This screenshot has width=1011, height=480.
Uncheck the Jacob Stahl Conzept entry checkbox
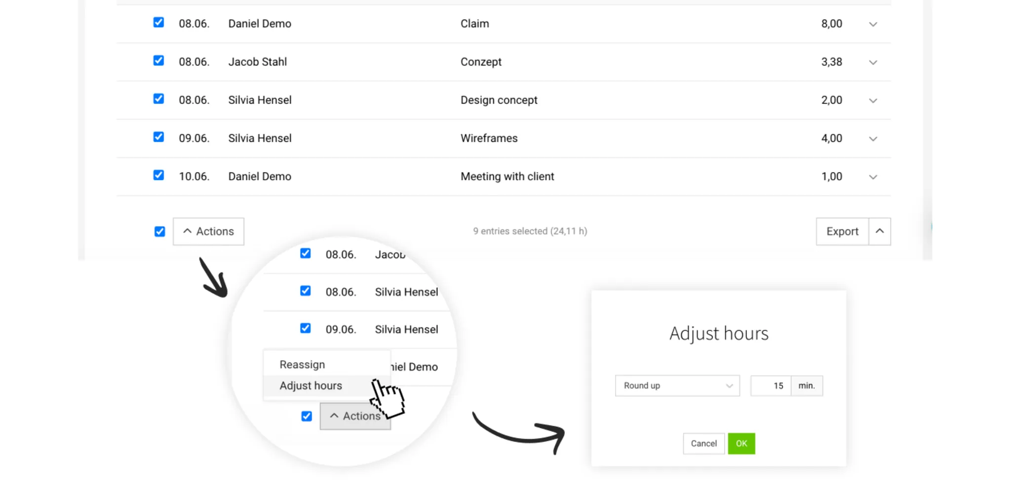click(x=158, y=61)
